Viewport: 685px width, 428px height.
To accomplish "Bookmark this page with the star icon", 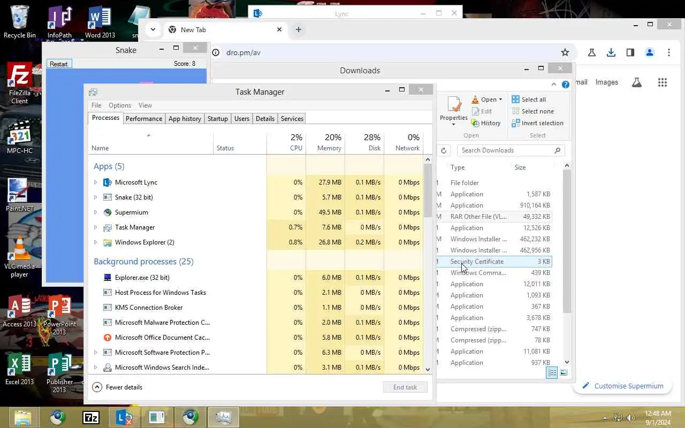I will pos(565,52).
